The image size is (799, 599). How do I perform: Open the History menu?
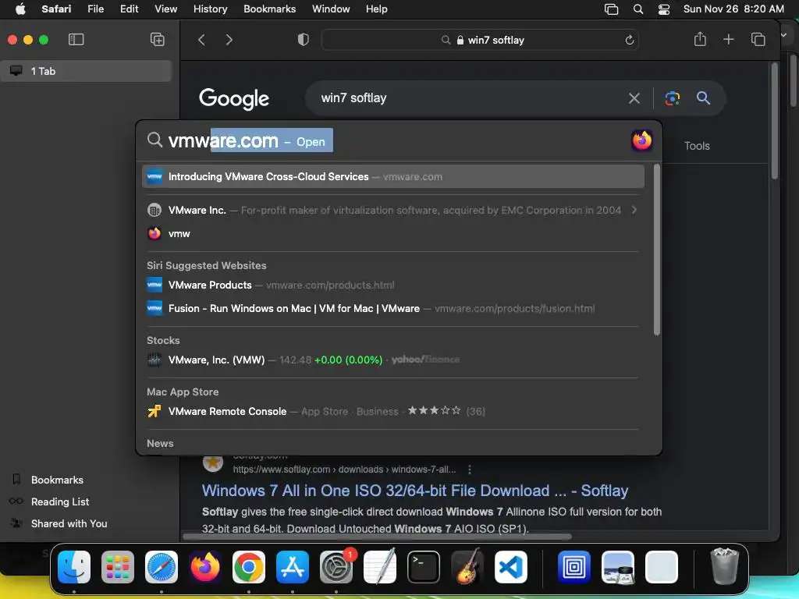[210, 9]
